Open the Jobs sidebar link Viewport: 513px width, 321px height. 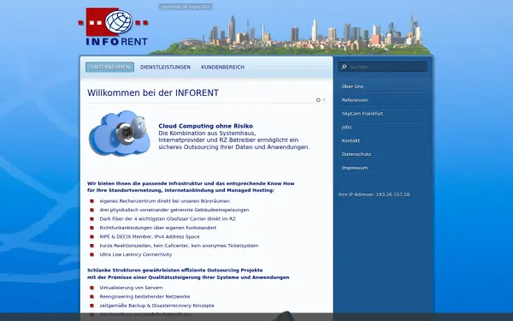coord(346,127)
